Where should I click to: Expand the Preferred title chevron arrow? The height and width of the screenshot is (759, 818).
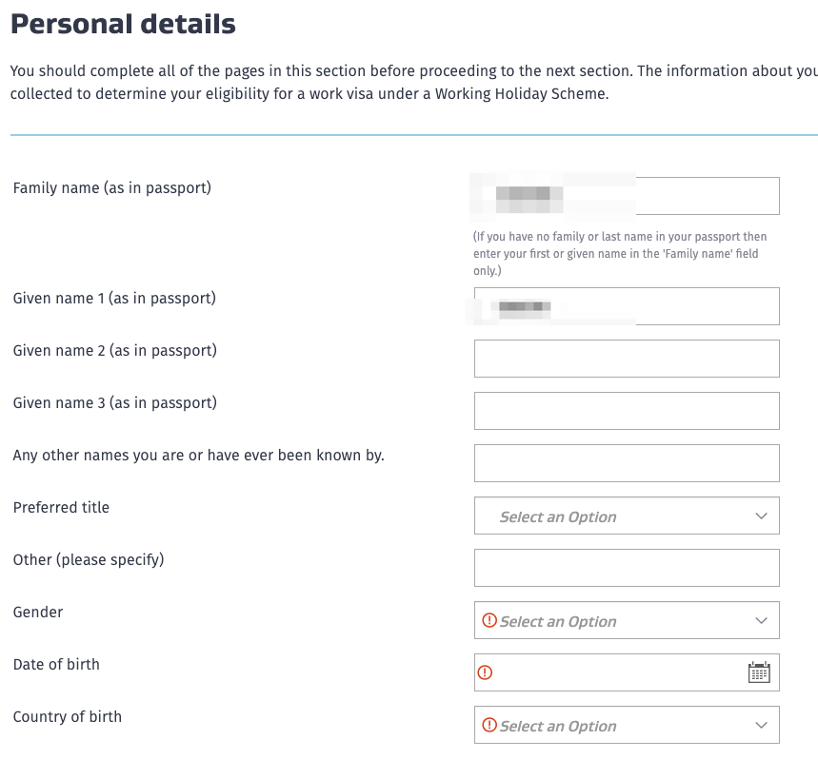(x=761, y=516)
